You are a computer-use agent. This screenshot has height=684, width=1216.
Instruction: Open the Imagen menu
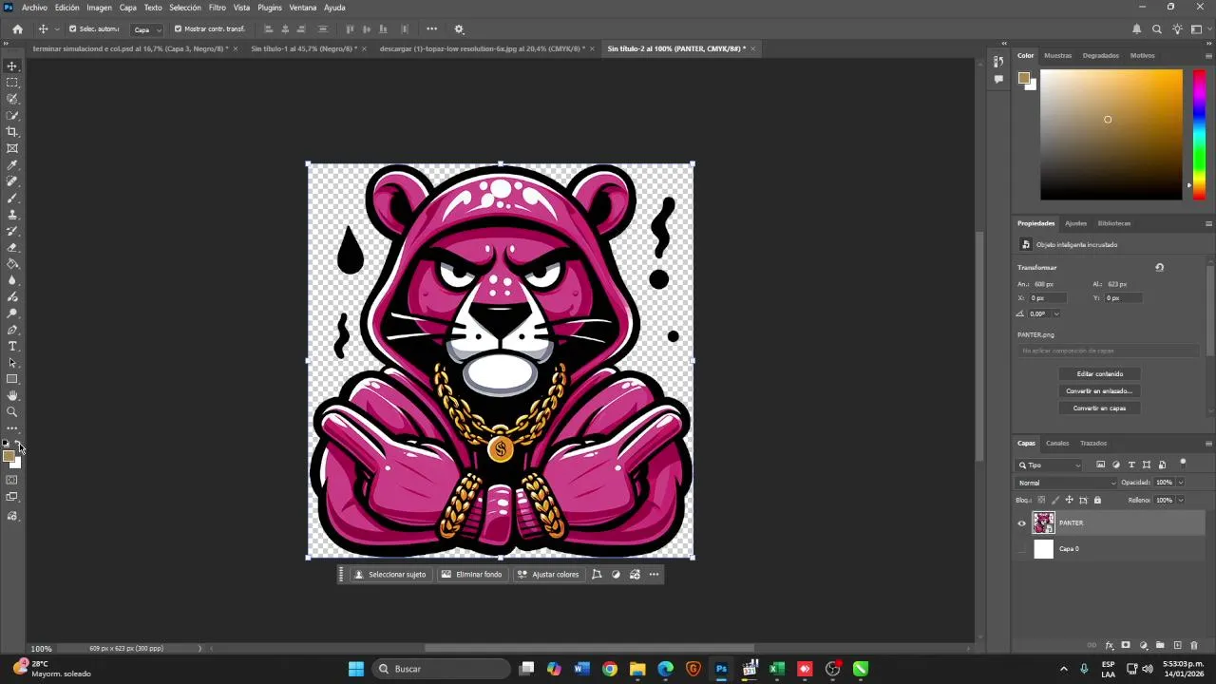point(100,8)
